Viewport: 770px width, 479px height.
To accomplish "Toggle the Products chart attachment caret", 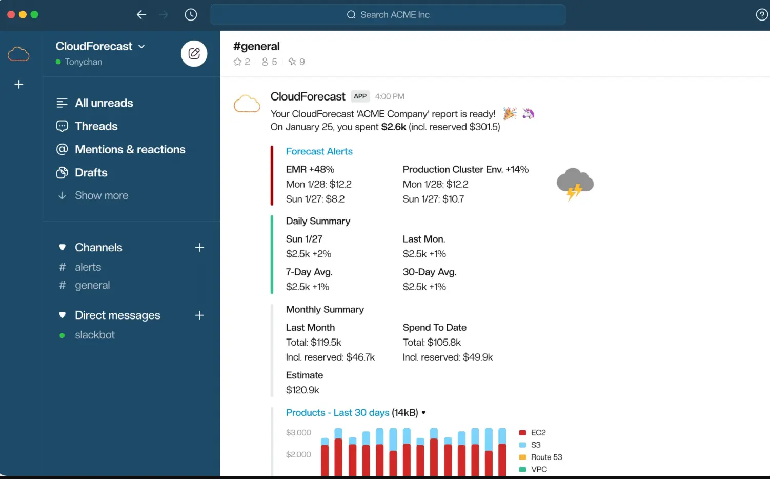I will (423, 413).
